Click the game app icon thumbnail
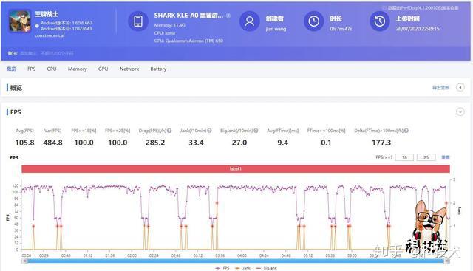Image resolution: width=473 pixels, height=271 pixels. (20, 21)
